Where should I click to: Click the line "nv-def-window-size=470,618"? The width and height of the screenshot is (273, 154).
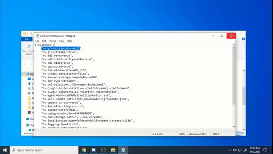click(x=64, y=70)
